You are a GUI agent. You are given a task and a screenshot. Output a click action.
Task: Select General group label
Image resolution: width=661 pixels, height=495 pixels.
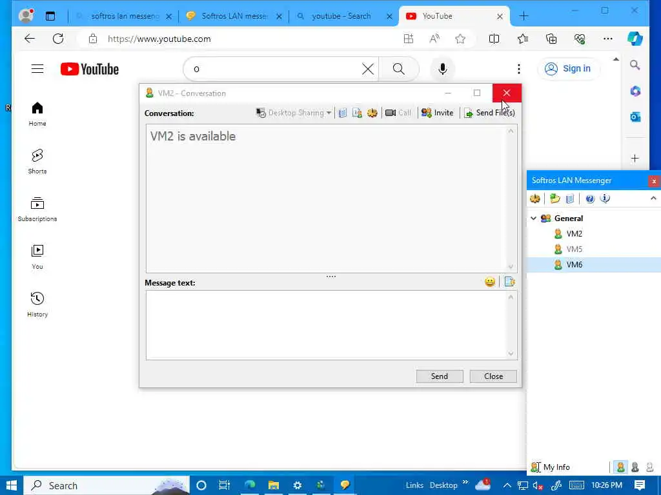coord(568,218)
